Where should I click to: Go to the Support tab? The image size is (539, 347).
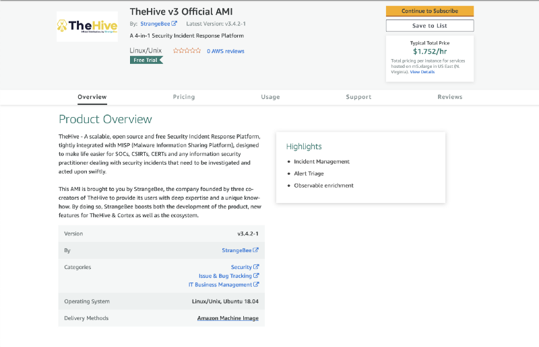(358, 97)
